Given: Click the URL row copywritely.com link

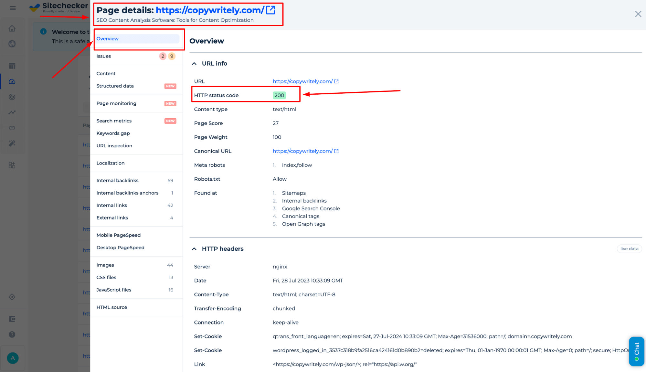Looking at the screenshot, I should click(x=302, y=81).
